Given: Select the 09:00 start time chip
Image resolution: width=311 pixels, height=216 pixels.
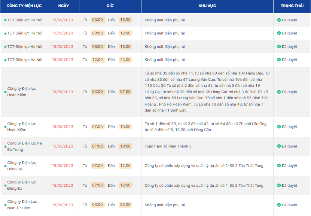Looking at the screenshot, I should (x=98, y=47).
